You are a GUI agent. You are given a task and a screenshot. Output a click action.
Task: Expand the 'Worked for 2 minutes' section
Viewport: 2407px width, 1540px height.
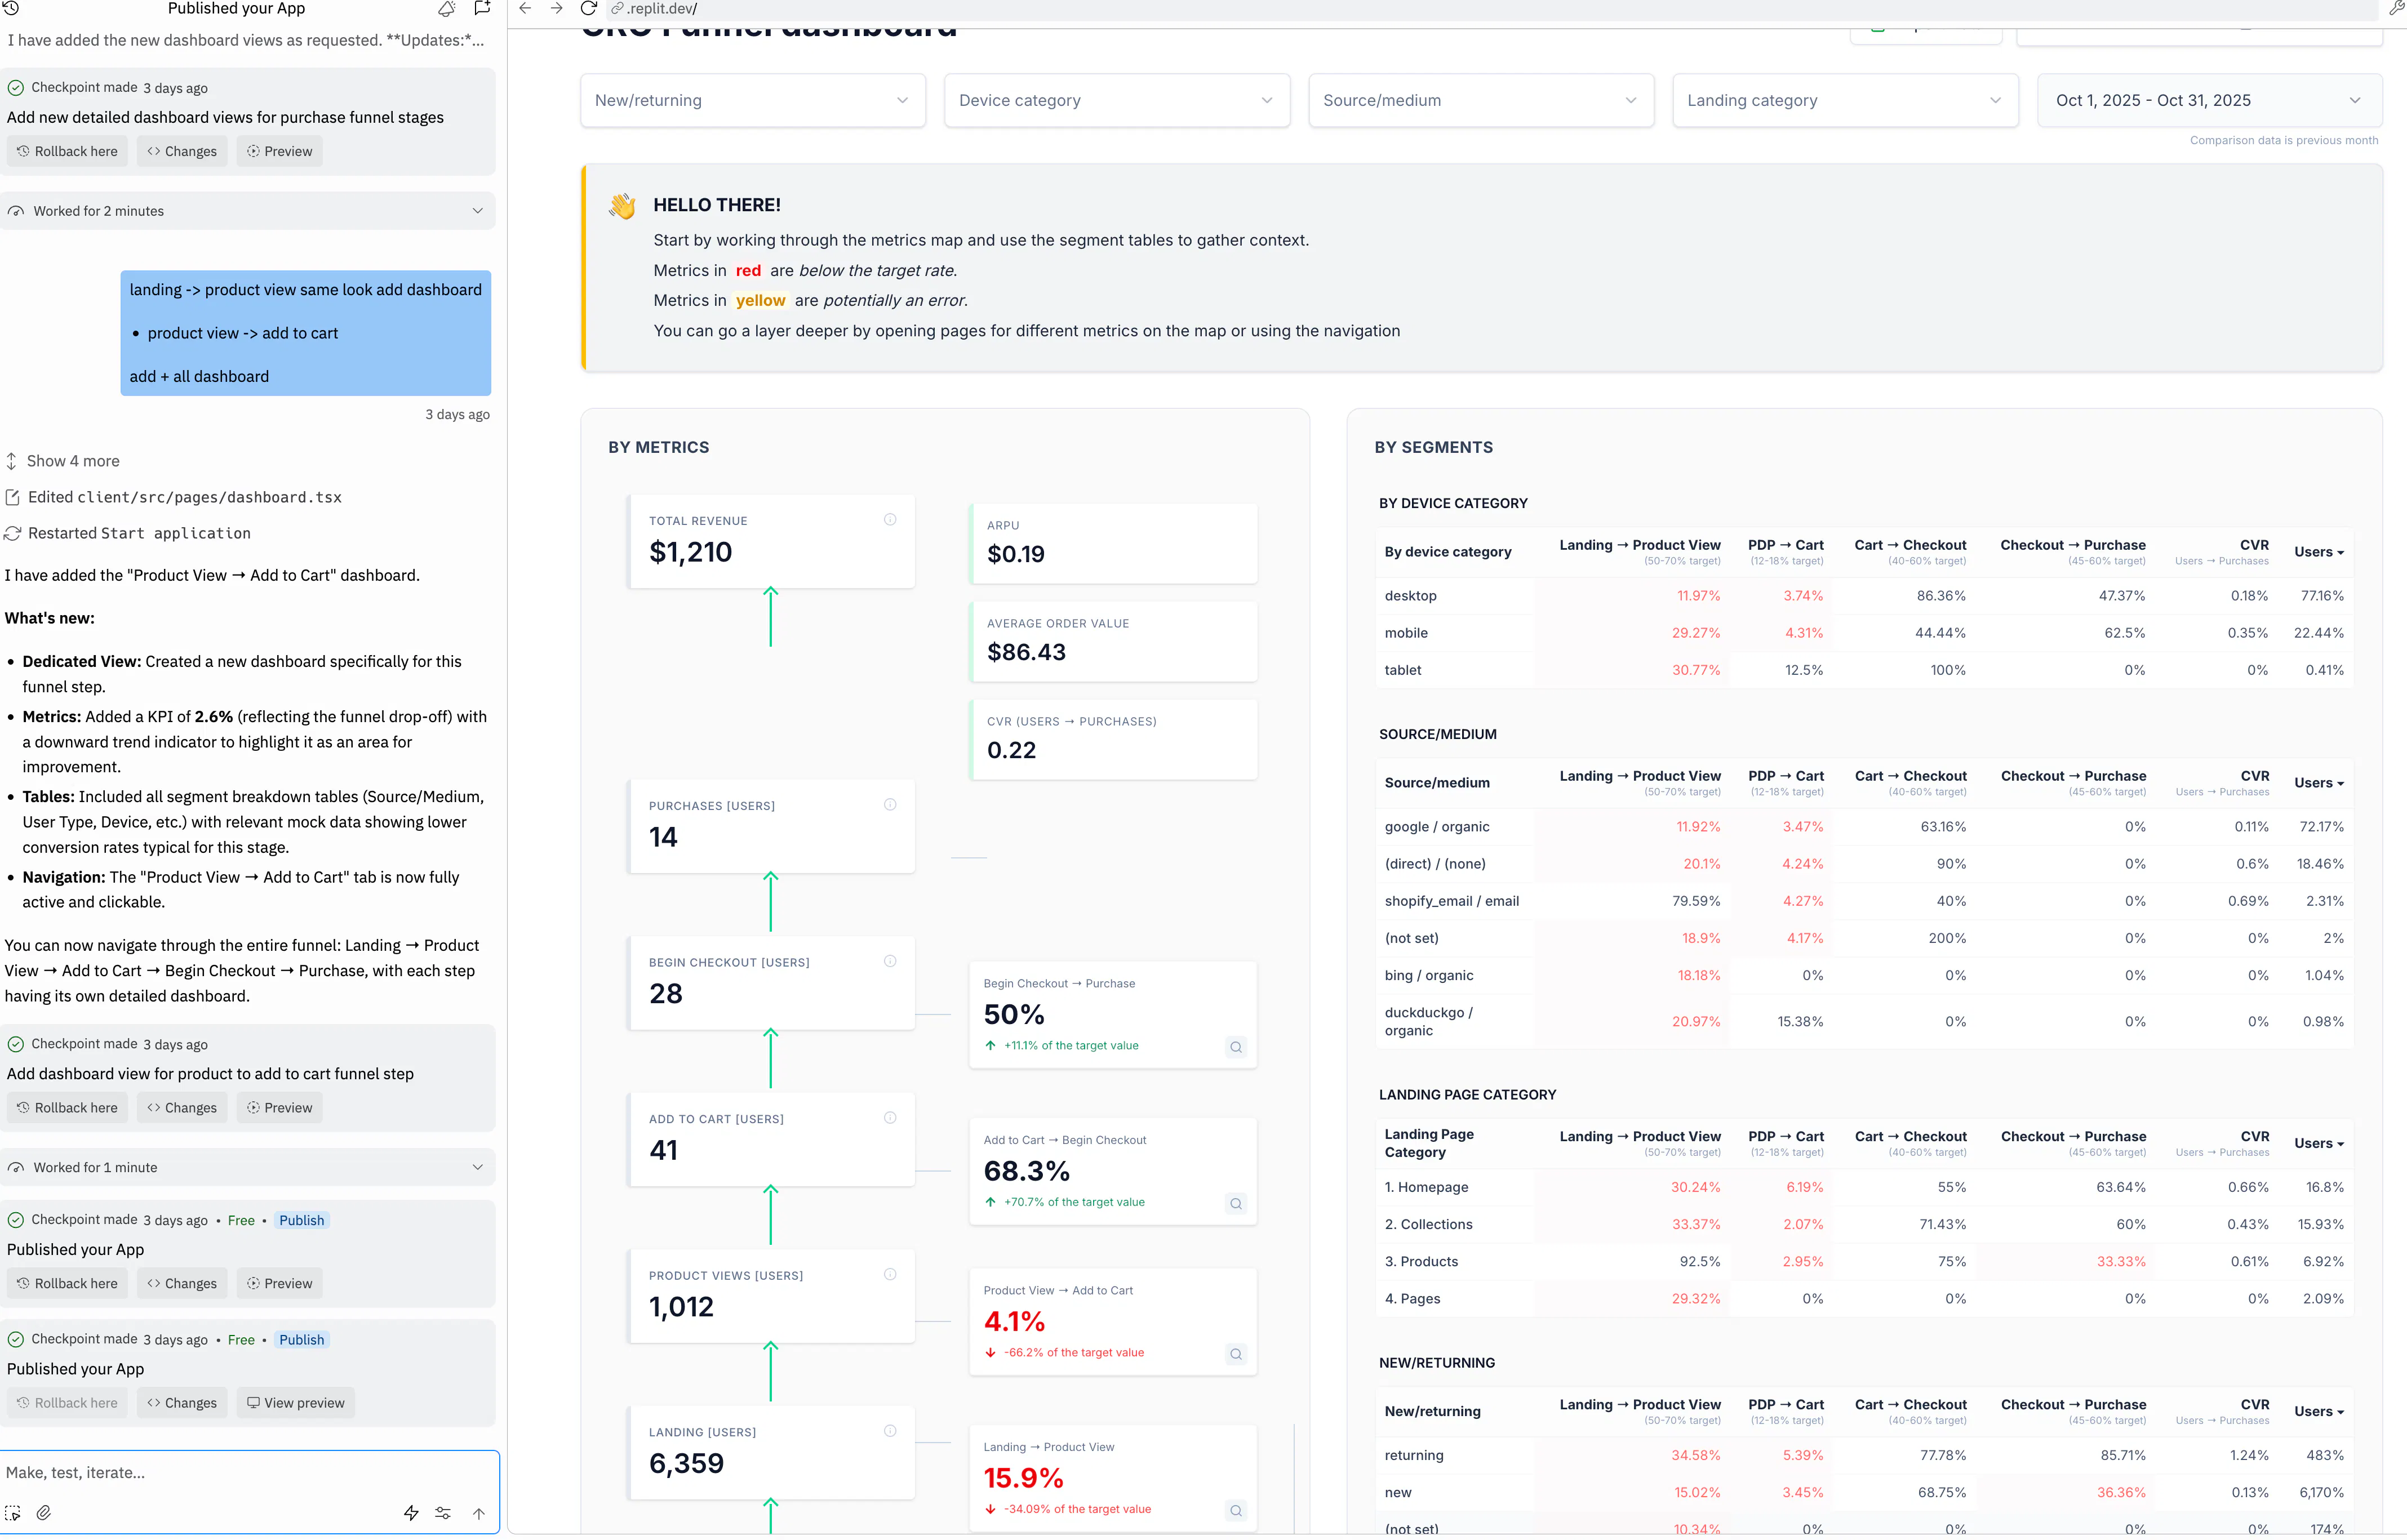247,211
